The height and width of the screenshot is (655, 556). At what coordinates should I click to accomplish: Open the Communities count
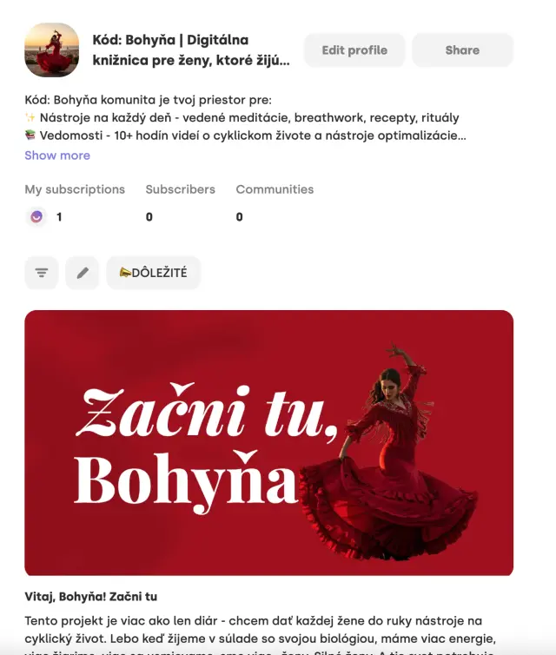pos(275,189)
